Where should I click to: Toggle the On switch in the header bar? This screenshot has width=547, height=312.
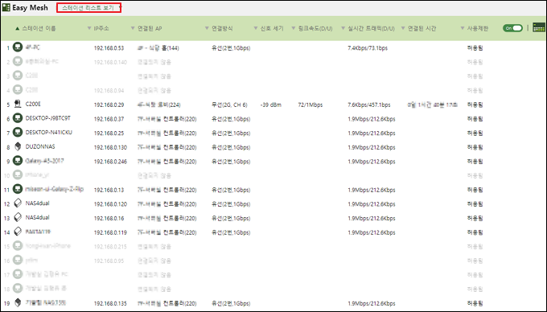[x=512, y=28]
